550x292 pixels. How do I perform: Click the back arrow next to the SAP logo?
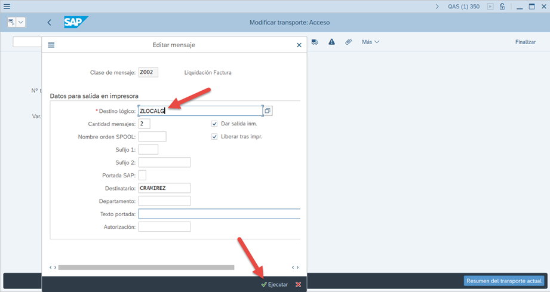49,23
